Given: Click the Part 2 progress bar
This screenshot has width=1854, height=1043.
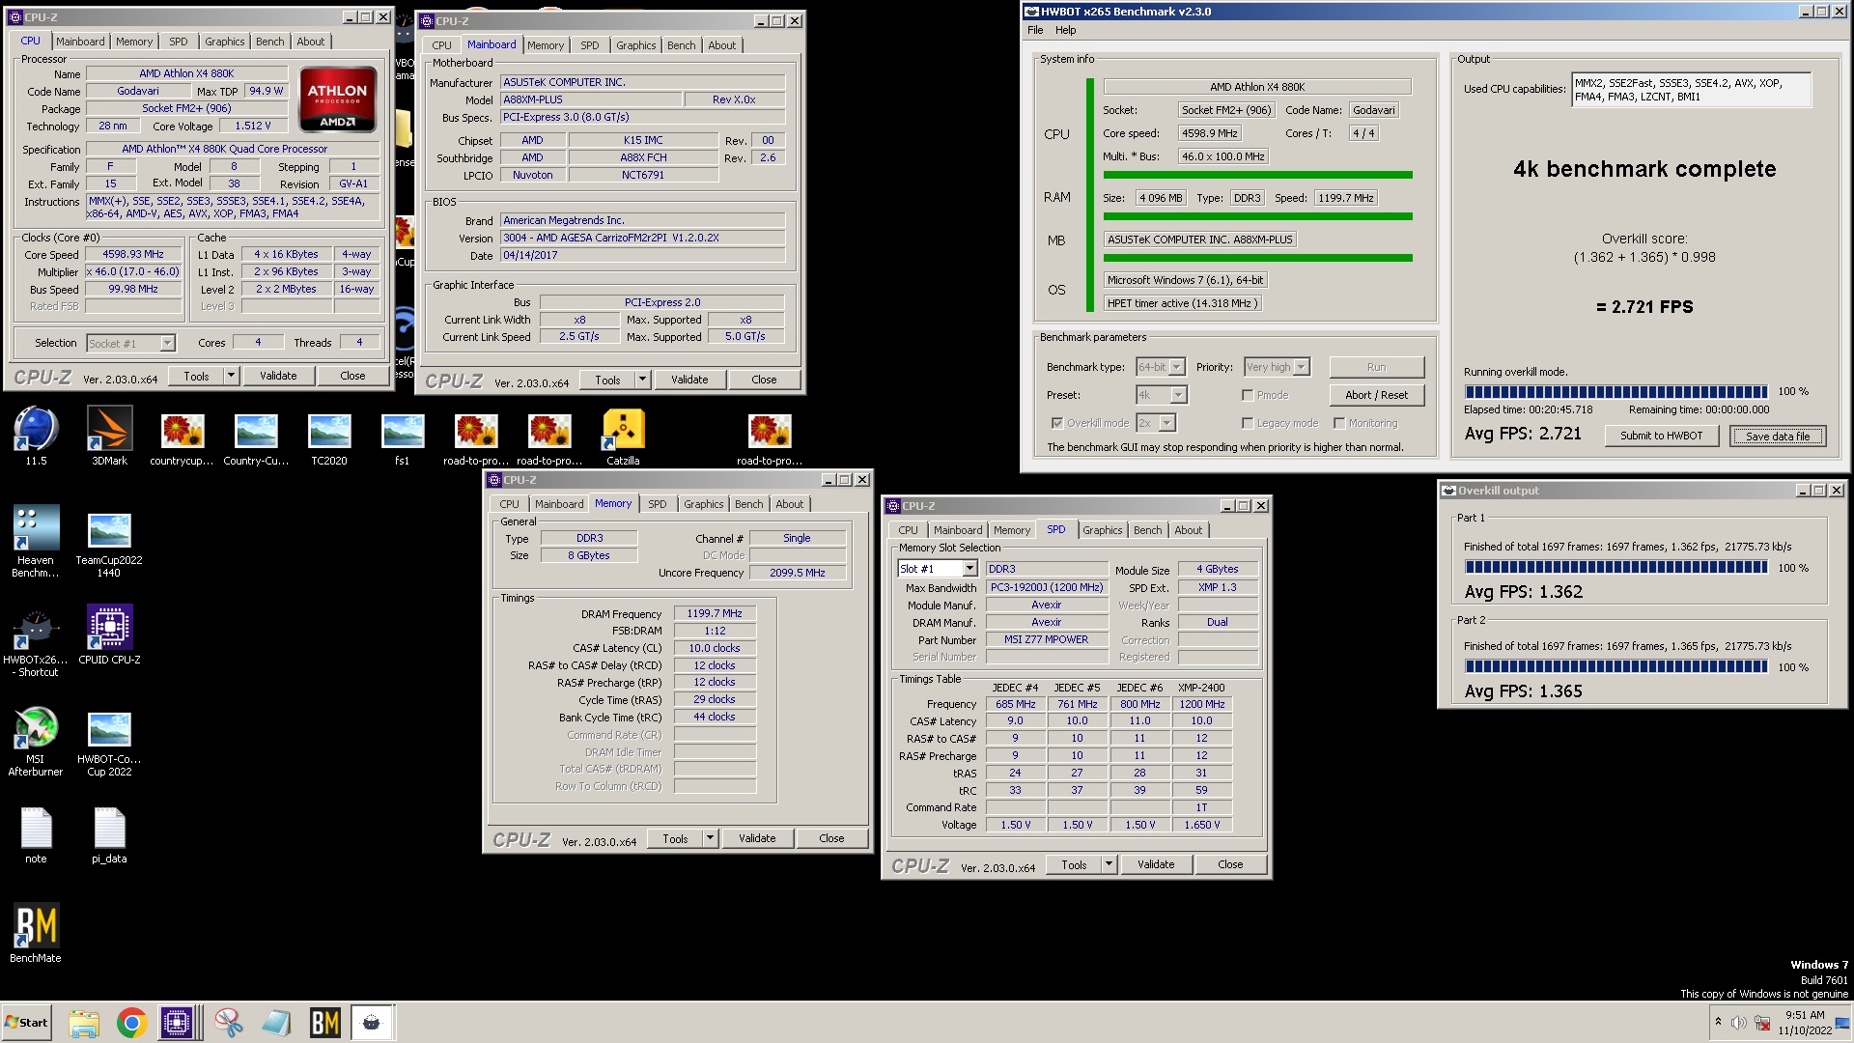Looking at the screenshot, I should coord(1615,667).
